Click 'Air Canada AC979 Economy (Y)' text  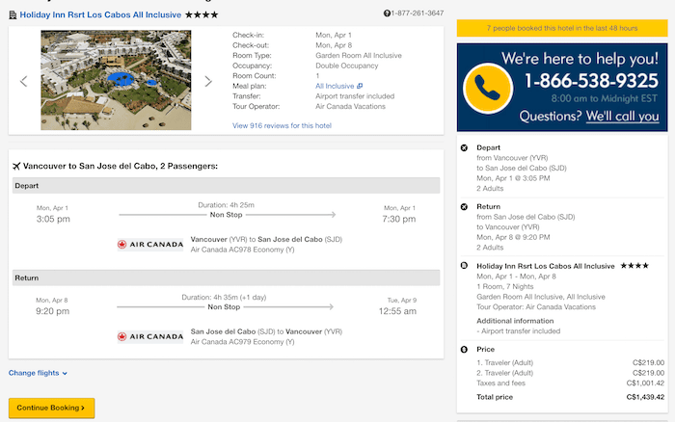tap(242, 342)
